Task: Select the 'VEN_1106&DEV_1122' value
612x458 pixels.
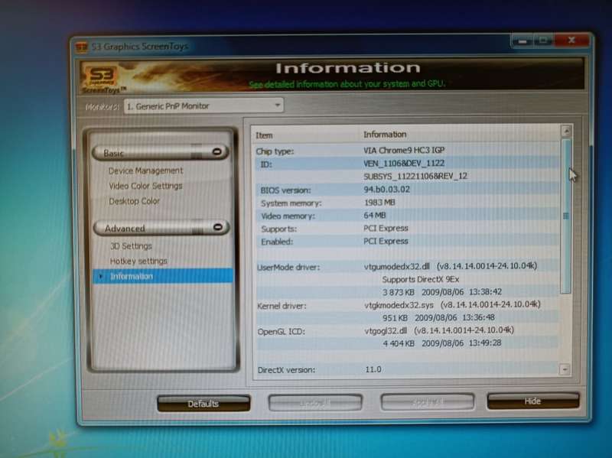Action: pos(404,163)
